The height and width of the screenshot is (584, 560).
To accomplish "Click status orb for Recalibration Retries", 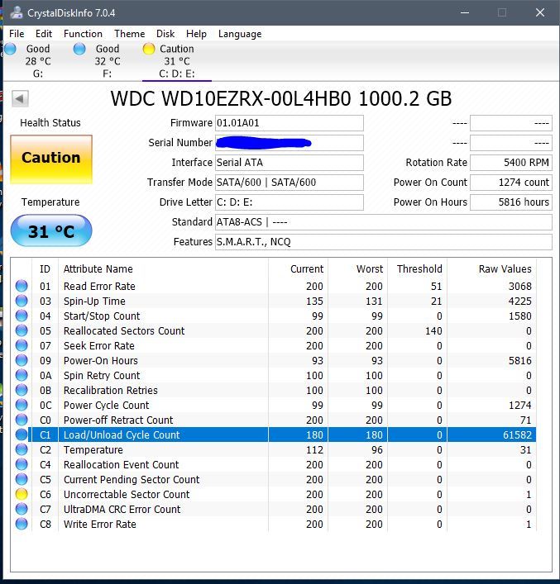I will click(22, 391).
